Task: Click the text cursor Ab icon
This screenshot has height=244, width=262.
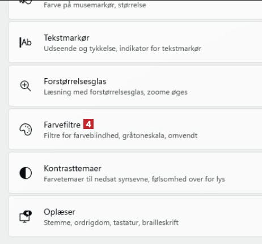Action: click(26, 42)
